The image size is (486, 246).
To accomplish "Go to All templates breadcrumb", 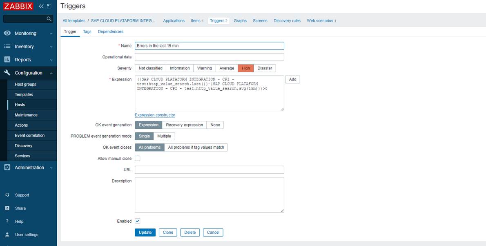I will click(x=74, y=21).
